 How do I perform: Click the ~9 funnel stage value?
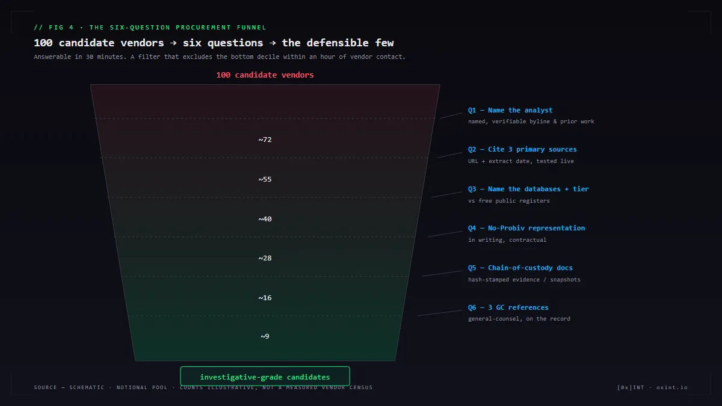pyautogui.click(x=265, y=336)
